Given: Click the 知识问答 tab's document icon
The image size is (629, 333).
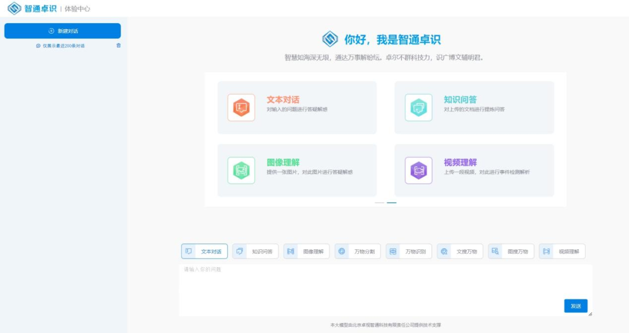Looking at the screenshot, I should pyautogui.click(x=239, y=252).
